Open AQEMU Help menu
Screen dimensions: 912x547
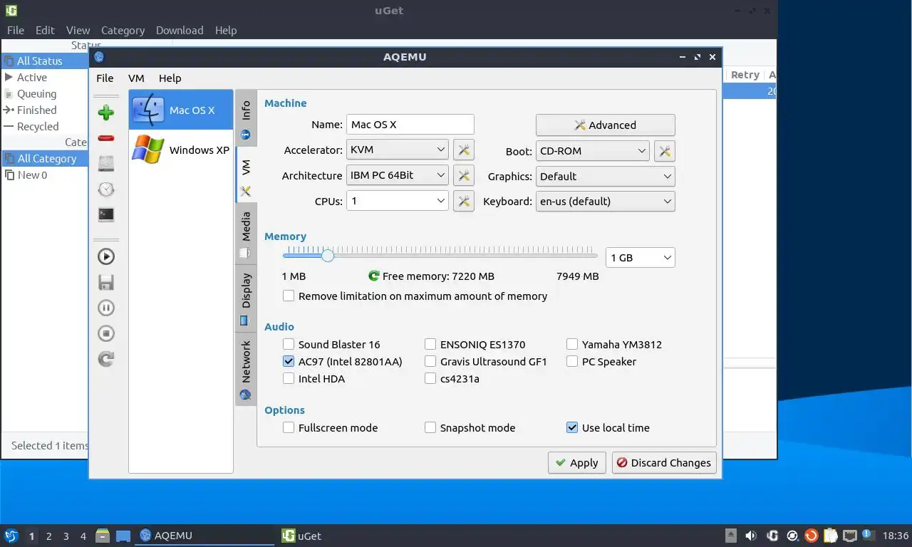coord(170,78)
